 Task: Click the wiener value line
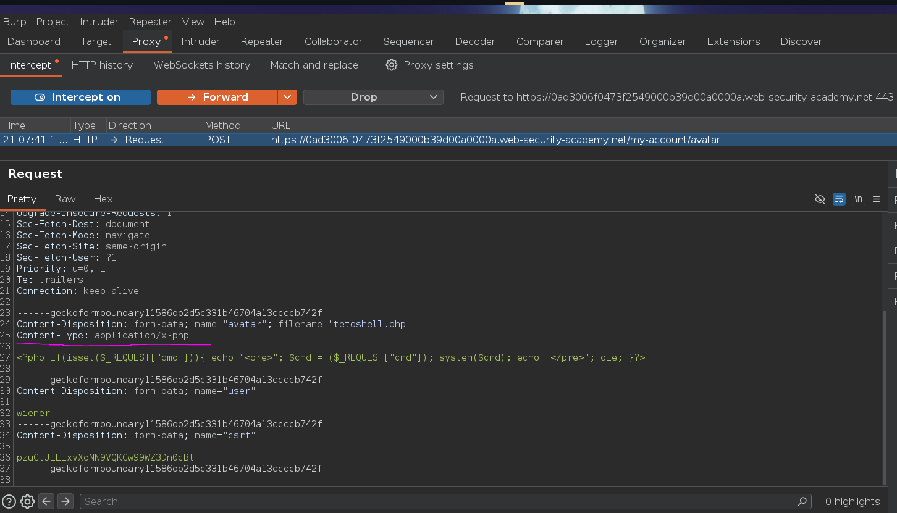pos(33,413)
